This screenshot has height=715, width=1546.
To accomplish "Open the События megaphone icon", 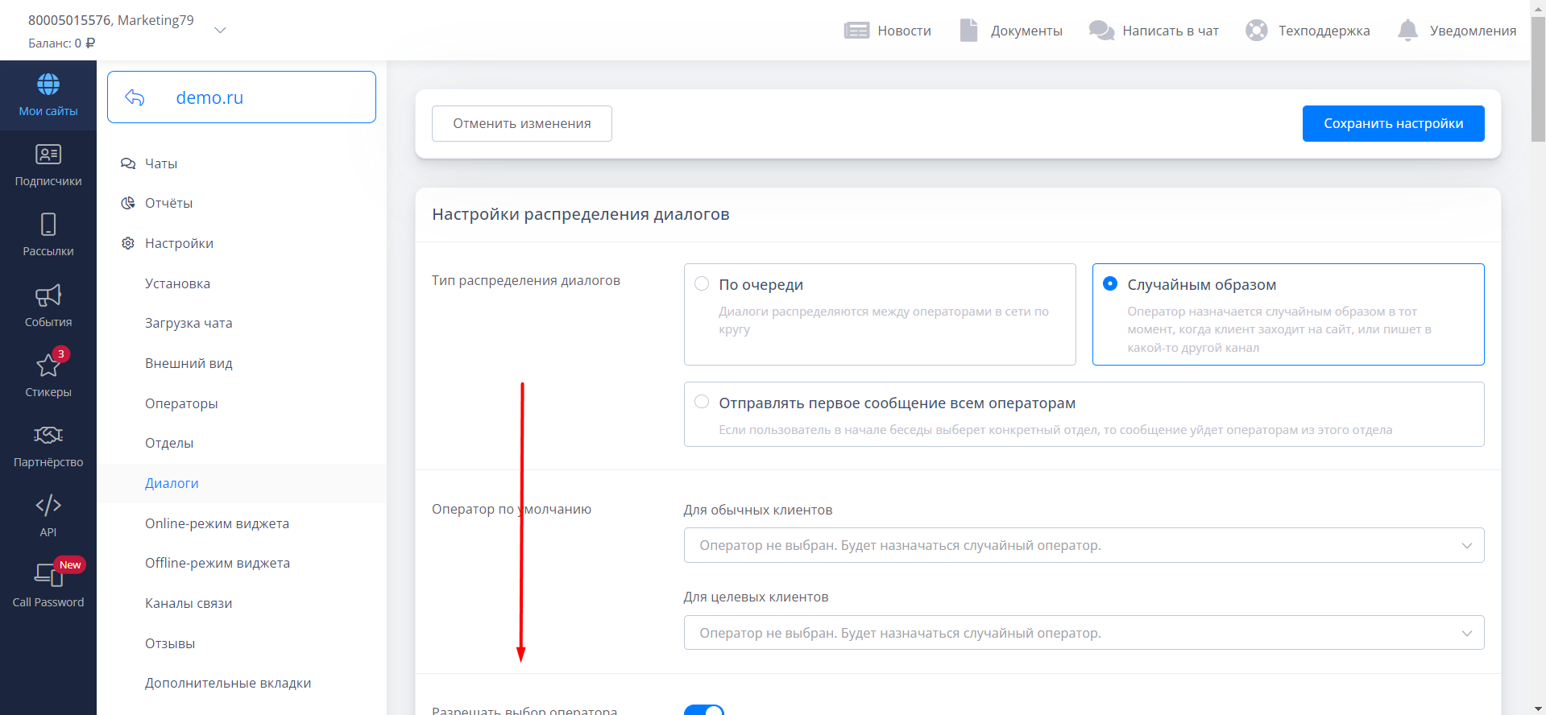I will [48, 296].
